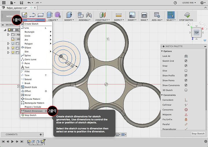Image resolution: width=208 pixels, height=147 pixels.
Task: Open the MODIFY dropdown menu
Action: pyautogui.click(x=69, y=20)
